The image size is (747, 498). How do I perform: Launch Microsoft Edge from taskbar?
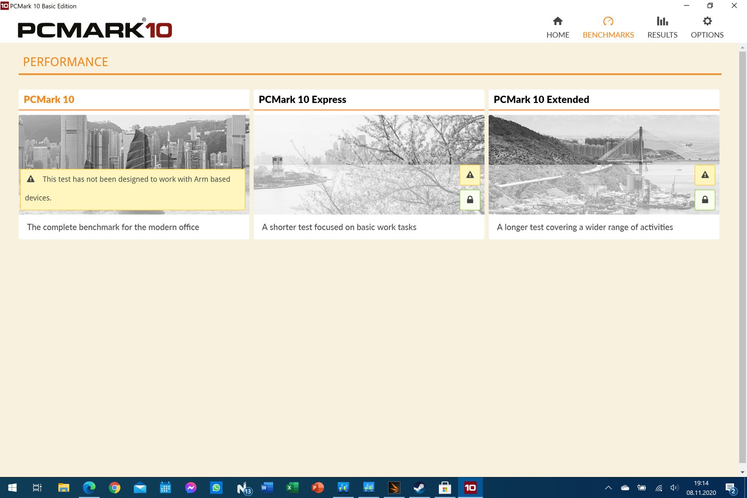(x=89, y=487)
